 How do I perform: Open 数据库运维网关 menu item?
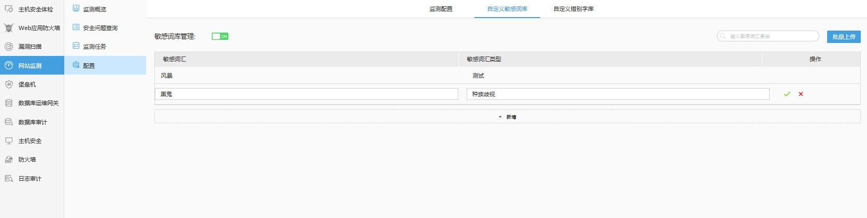click(x=32, y=103)
